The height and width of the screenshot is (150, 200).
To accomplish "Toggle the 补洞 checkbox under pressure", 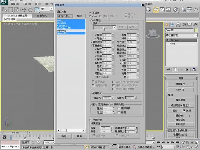I will point(119,112).
